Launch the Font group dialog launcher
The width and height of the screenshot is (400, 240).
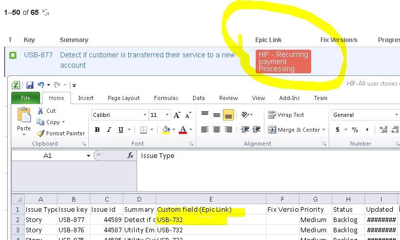pyautogui.click(x=191, y=144)
